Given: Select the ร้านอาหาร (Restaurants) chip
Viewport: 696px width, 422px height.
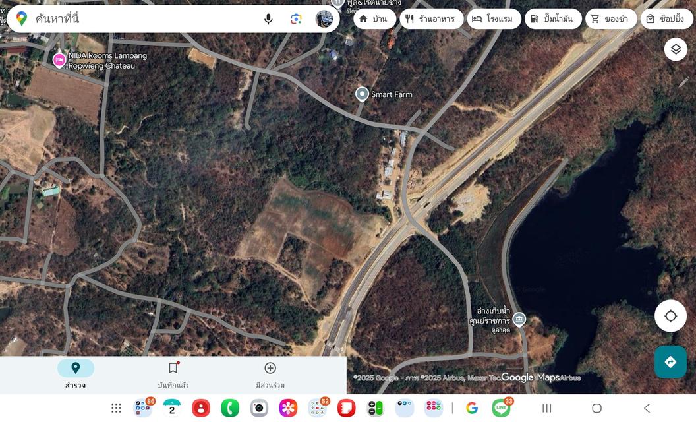Looking at the screenshot, I should (432, 18).
